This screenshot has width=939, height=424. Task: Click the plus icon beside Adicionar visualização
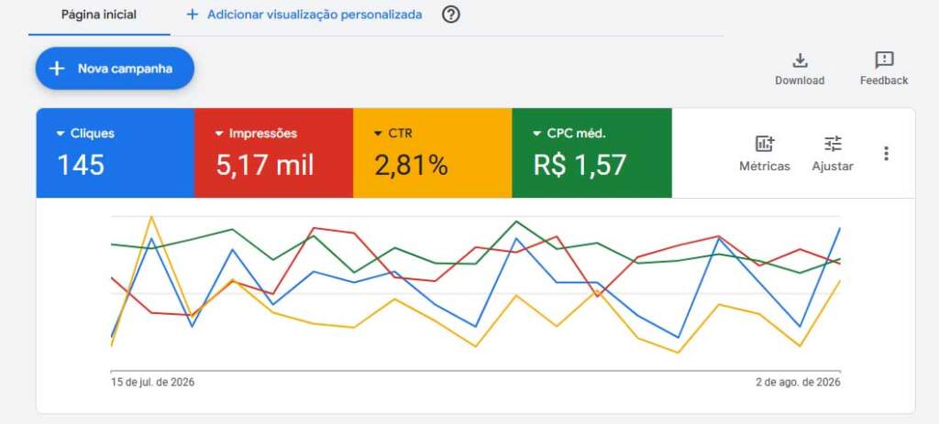click(x=193, y=15)
